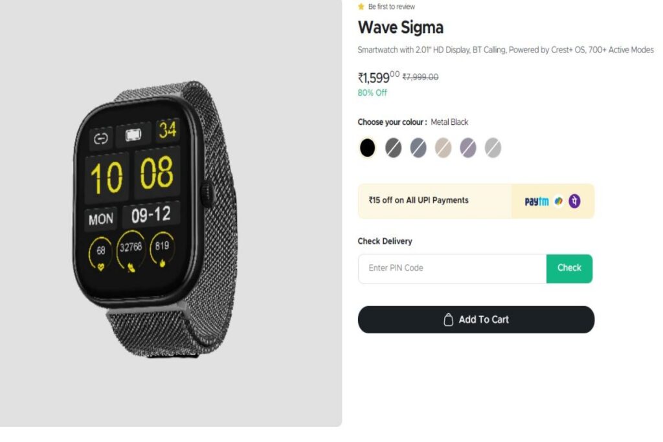The width and height of the screenshot is (663, 442).
Task: Click the Paytm logo
Action: coord(537,201)
